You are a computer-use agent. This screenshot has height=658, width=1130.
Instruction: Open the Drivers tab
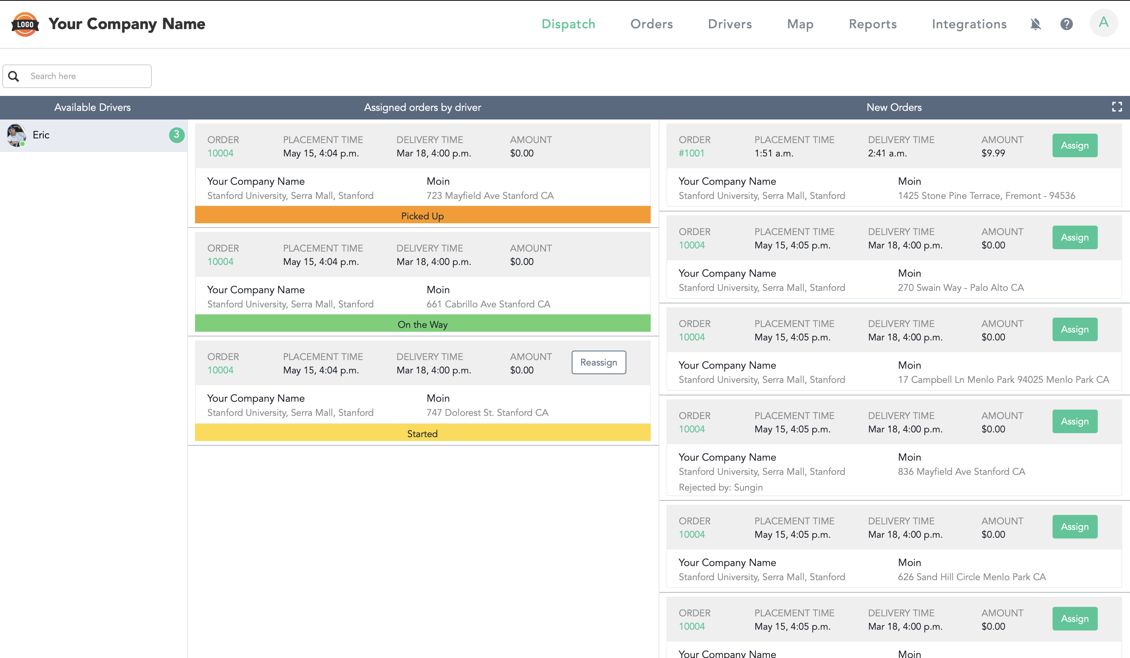coord(730,24)
